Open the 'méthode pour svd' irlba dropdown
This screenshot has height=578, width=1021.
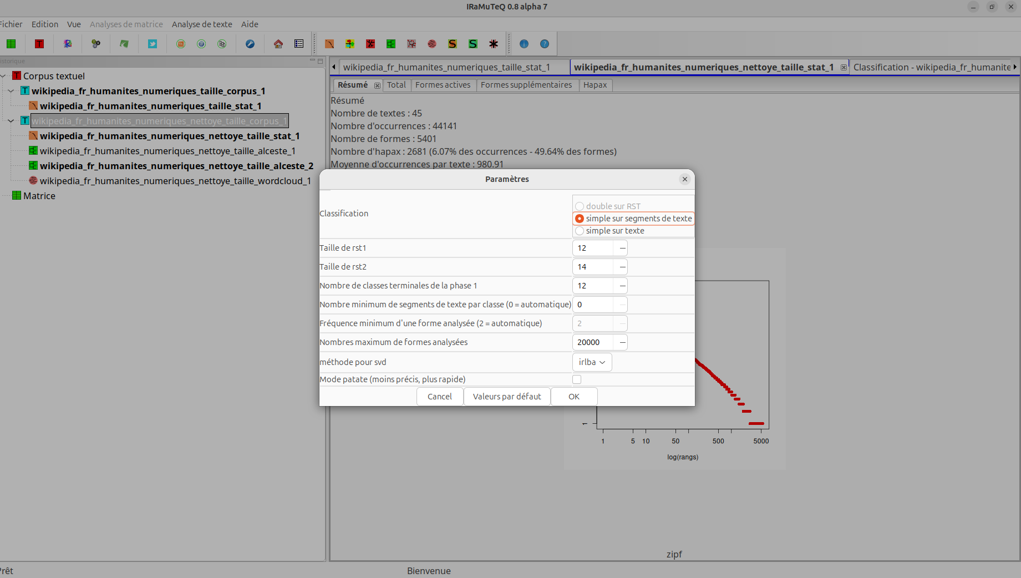(x=592, y=362)
